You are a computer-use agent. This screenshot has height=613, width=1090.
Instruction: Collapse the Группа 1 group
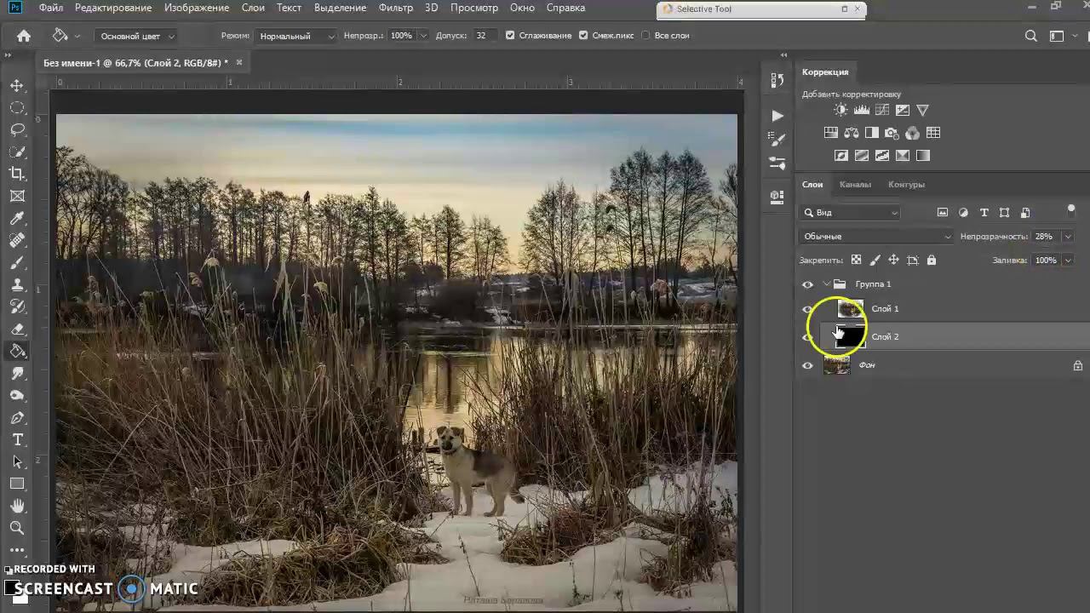click(827, 284)
